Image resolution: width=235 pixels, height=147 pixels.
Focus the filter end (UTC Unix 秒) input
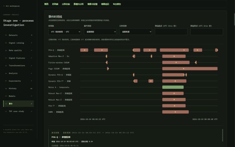click(x=207, y=32)
